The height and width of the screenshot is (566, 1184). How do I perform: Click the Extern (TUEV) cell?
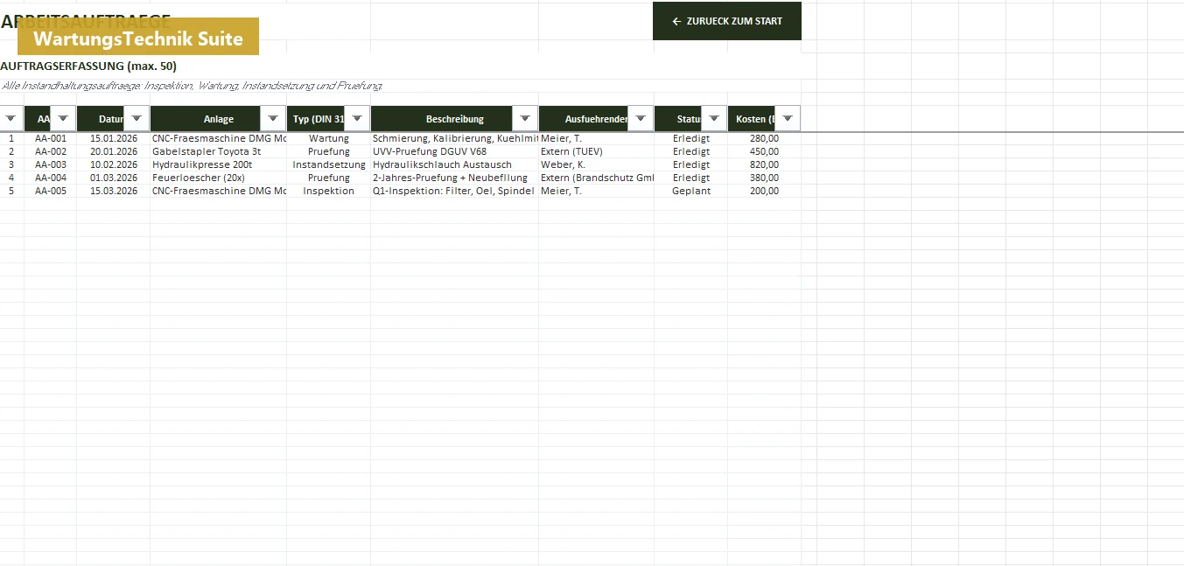(597, 151)
